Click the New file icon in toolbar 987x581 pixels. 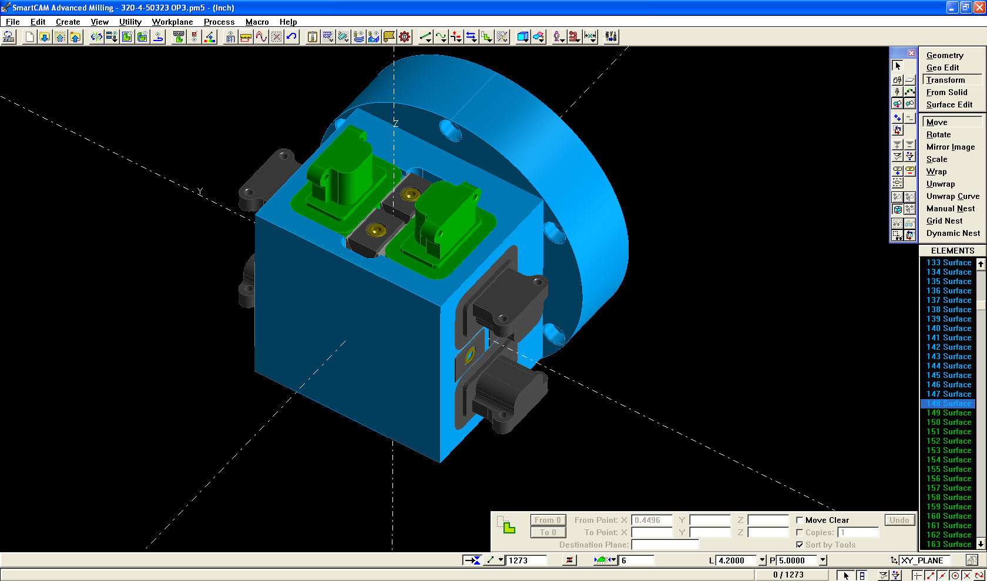(29, 37)
